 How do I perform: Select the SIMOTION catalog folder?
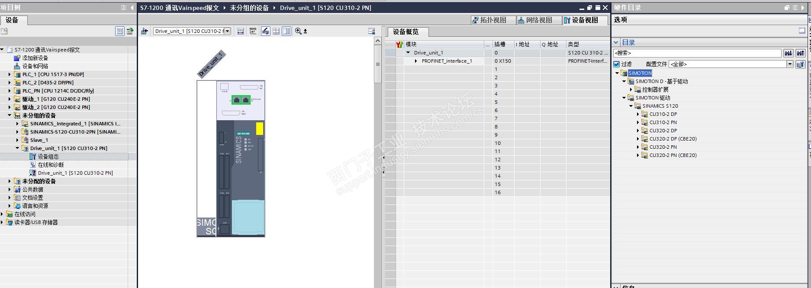640,73
